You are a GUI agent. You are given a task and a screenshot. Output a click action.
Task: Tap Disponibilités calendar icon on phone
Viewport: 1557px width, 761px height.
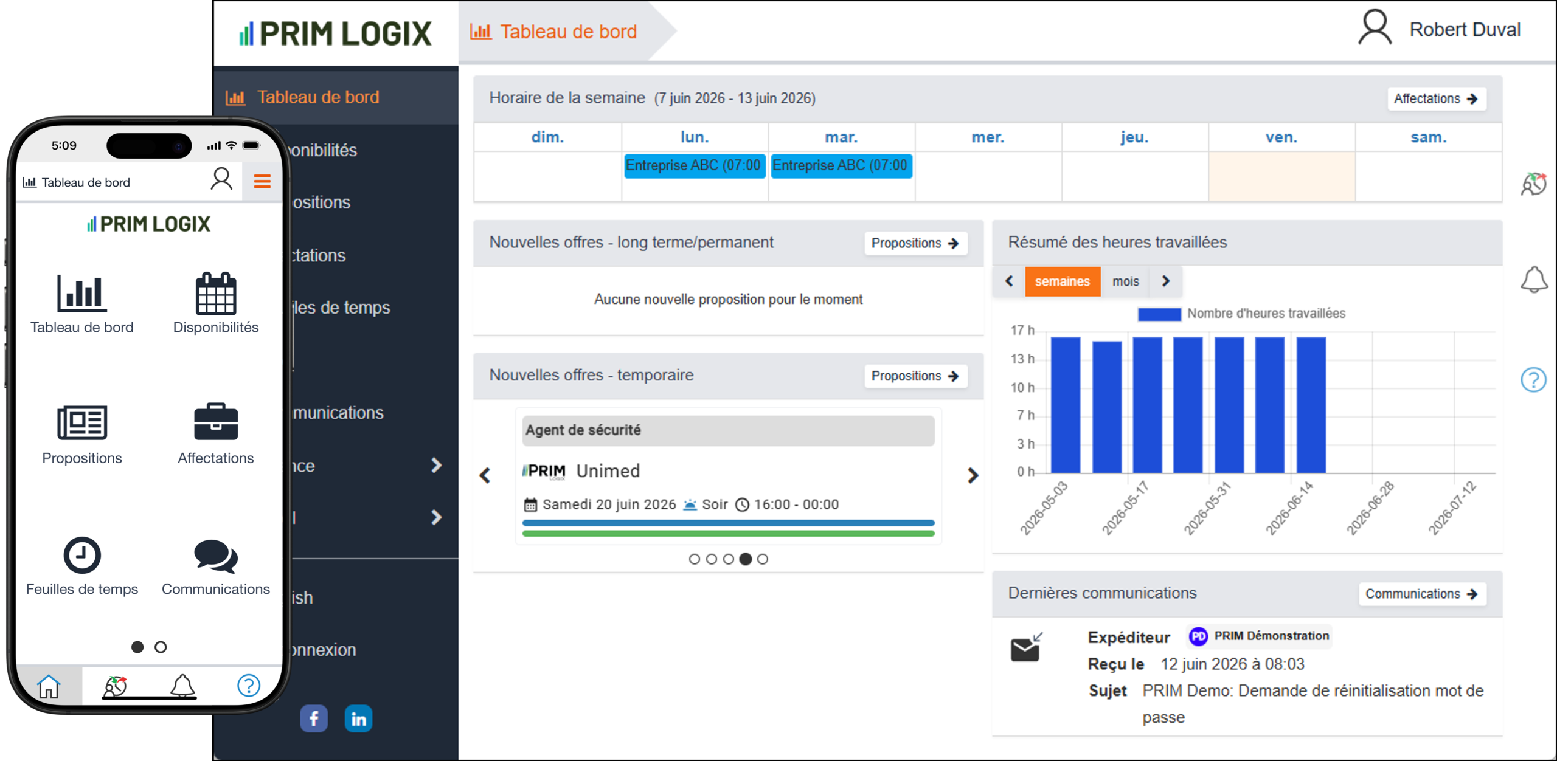pyautogui.click(x=215, y=292)
